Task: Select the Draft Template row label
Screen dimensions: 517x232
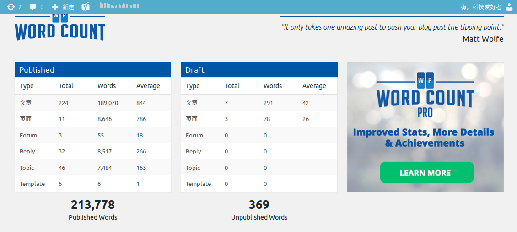Action: [x=199, y=184]
